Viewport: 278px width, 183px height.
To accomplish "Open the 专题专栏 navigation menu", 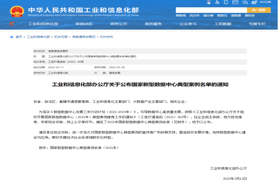I will 257,24.
